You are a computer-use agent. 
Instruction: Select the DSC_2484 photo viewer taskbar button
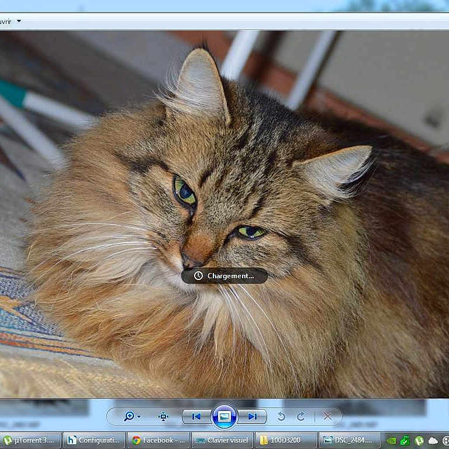350,440
